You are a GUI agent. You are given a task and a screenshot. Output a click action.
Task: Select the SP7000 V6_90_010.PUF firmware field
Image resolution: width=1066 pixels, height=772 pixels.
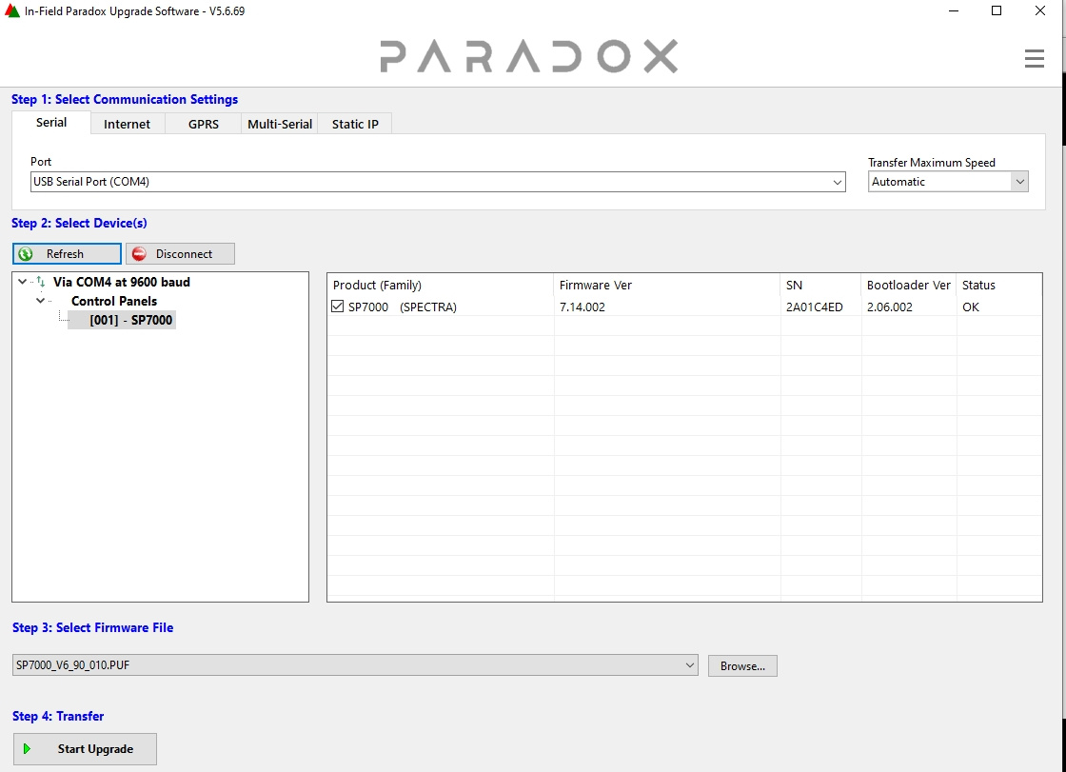[x=352, y=665]
